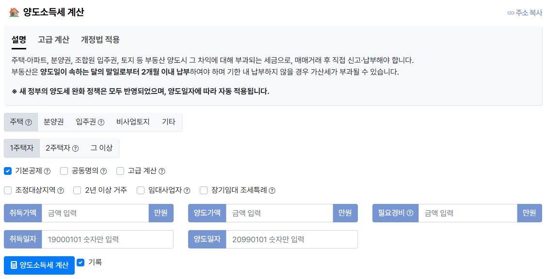The width and height of the screenshot is (546, 279).
Task: Click the 장기임대 조세특례 question mark
Action: point(272,190)
